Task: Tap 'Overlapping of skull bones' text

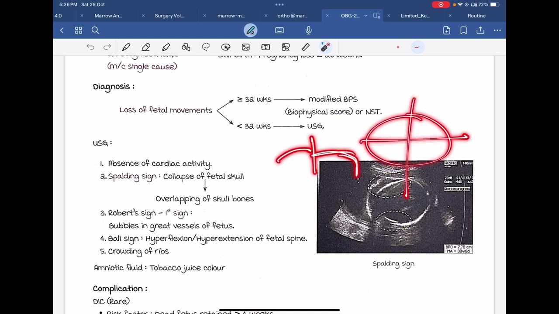Action: point(205,199)
